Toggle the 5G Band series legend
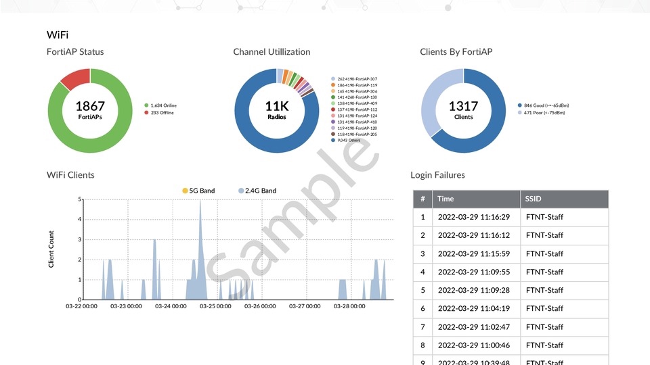Screen dimensions: 650x365 tap(198, 191)
